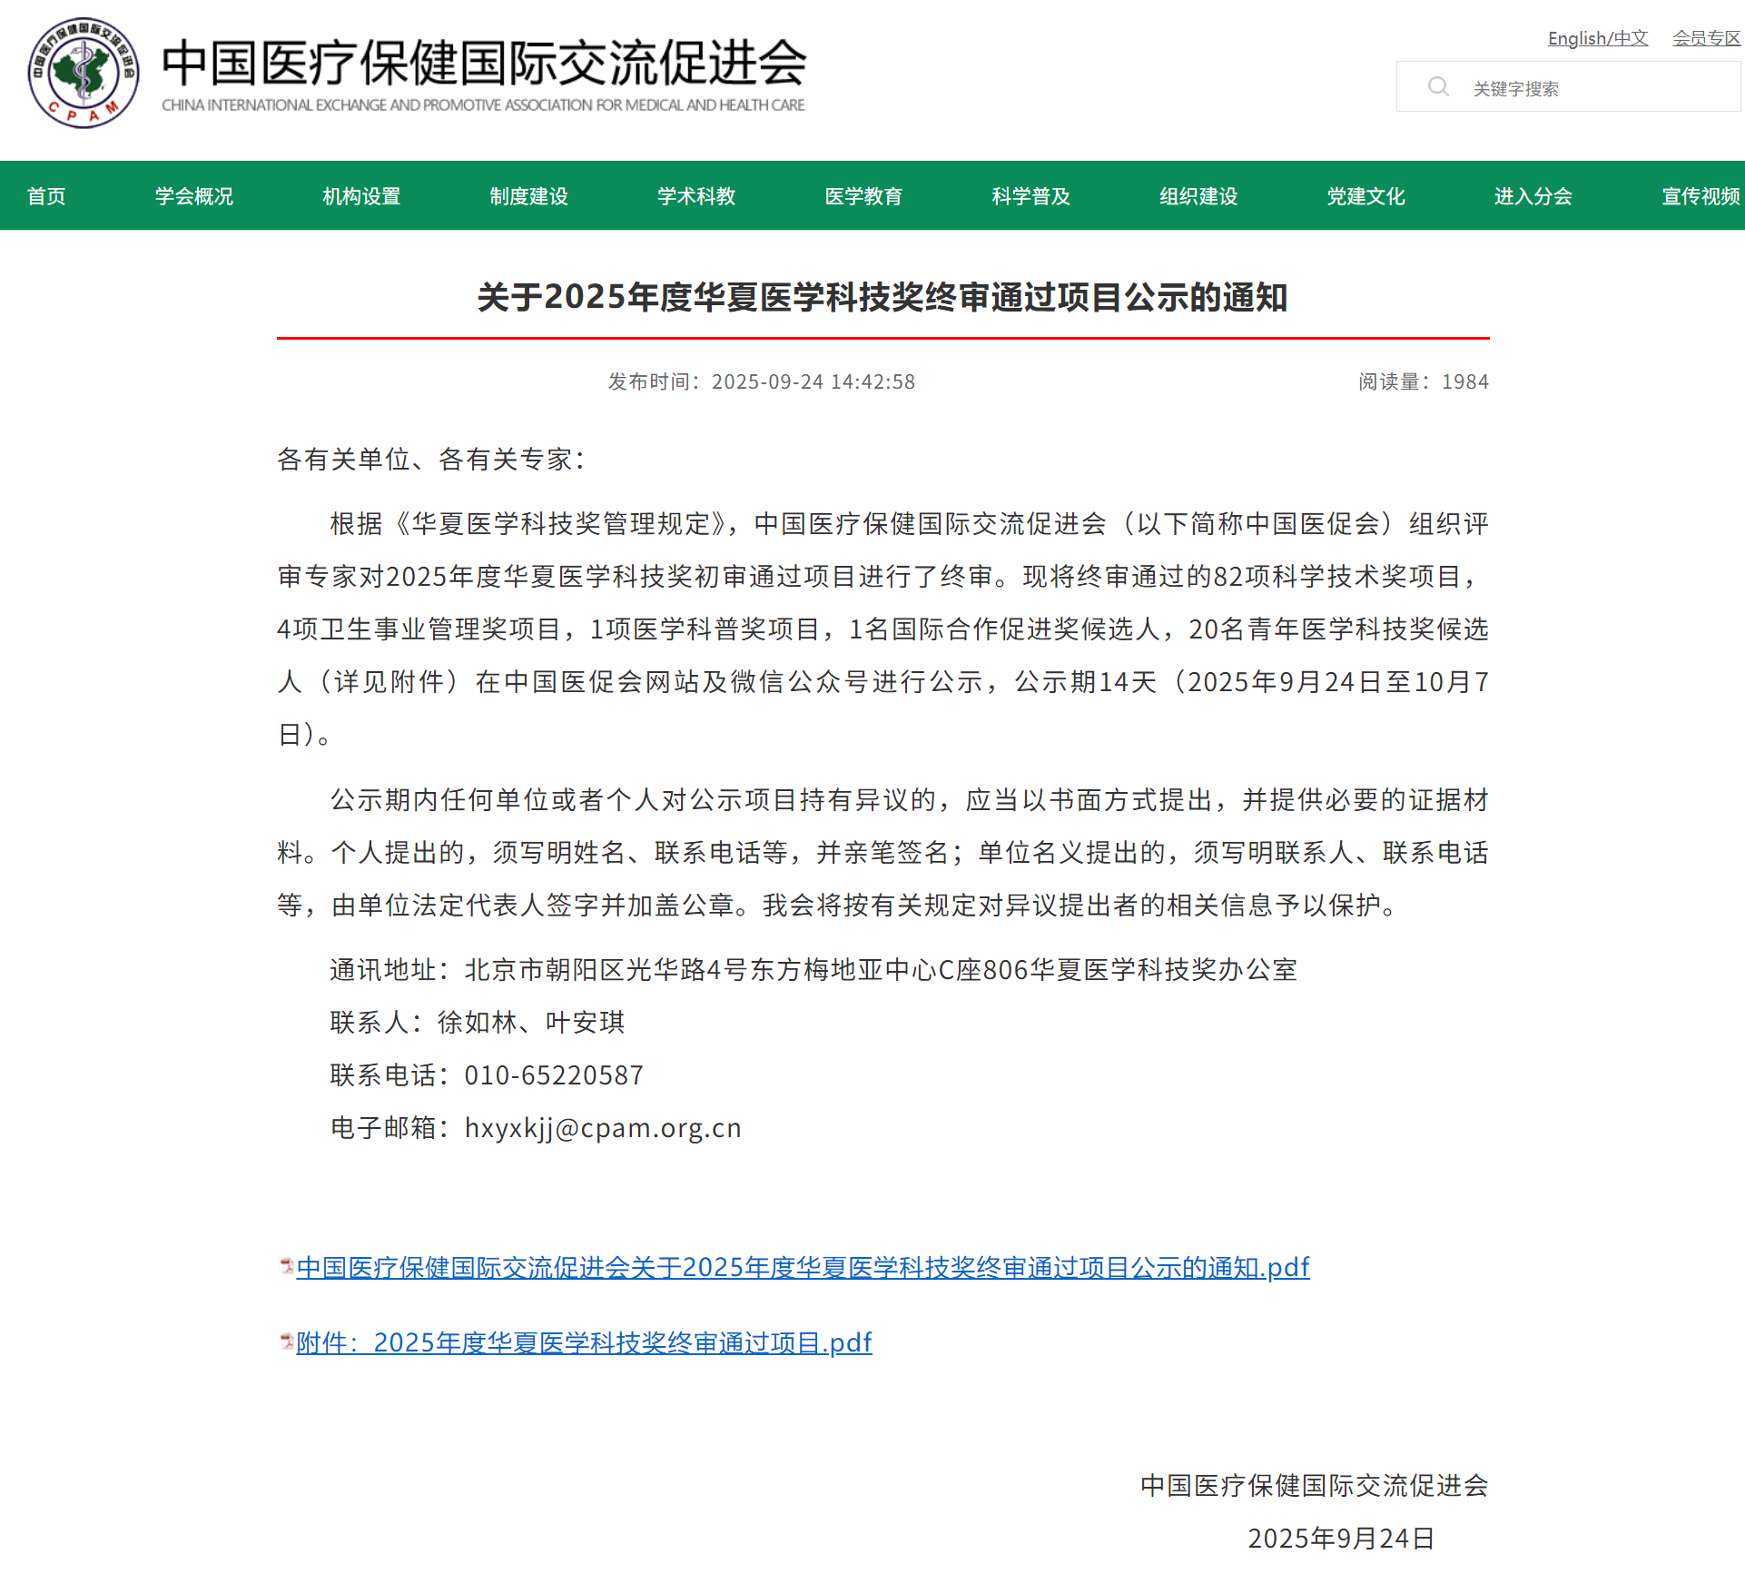Click the 宣传视频 navigation item

[1700, 196]
